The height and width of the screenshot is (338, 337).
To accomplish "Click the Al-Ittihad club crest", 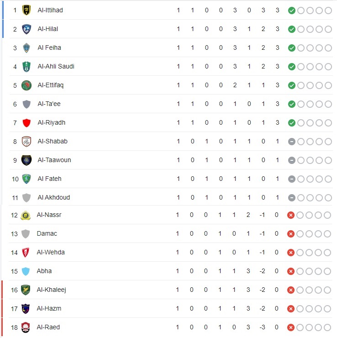I will pyautogui.click(x=26, y=10).
